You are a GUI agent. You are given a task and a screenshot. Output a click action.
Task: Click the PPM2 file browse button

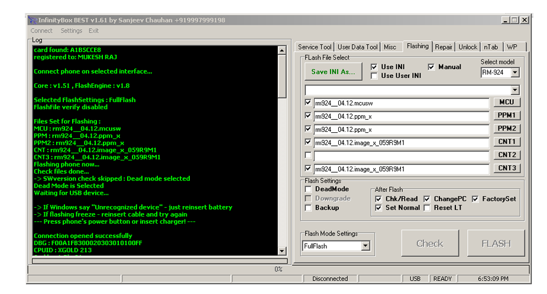click(x=507, y=129)
